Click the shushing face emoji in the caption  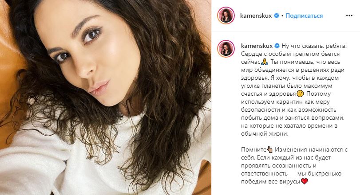tap(301, 94)
